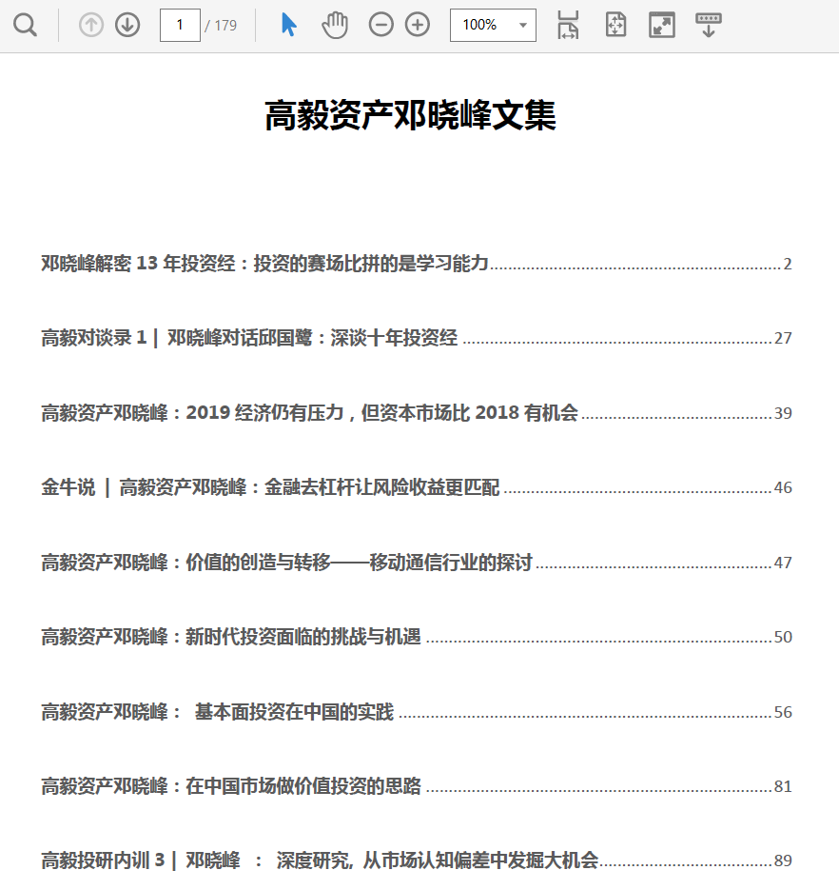Go to 价值的创造与转移 chapter
839x890 pixels.
pyautogui.click(x=286, y=563)
